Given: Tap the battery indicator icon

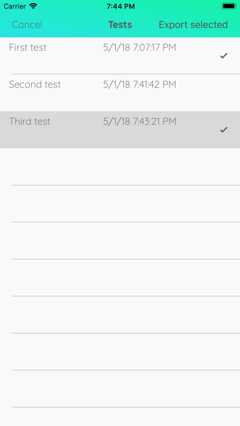Looking at the screenshot, I should pos(229,6).
